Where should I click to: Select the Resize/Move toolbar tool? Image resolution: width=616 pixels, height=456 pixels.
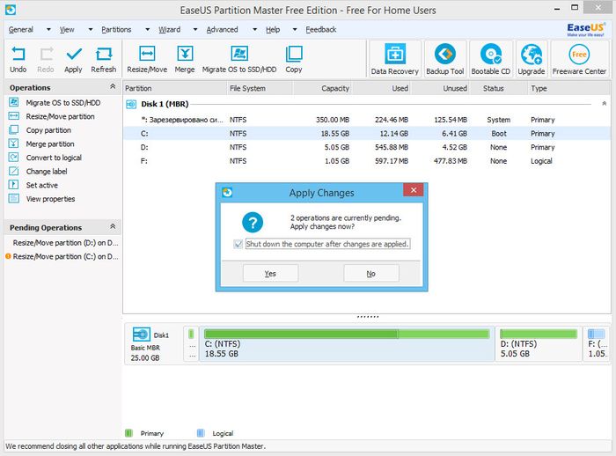pos(147,59)
